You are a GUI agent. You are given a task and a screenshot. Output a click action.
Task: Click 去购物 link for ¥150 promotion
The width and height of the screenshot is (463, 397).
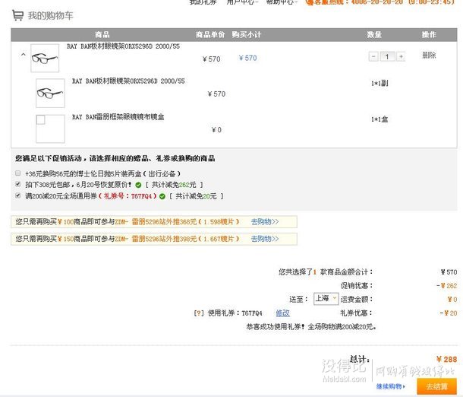point(265,239)
